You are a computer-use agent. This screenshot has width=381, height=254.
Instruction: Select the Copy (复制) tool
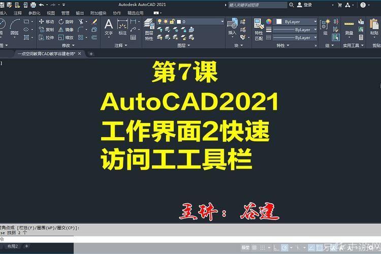(46, 29)
